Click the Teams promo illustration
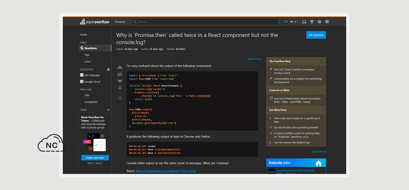409x190 pixels. (x=94, y=142)
